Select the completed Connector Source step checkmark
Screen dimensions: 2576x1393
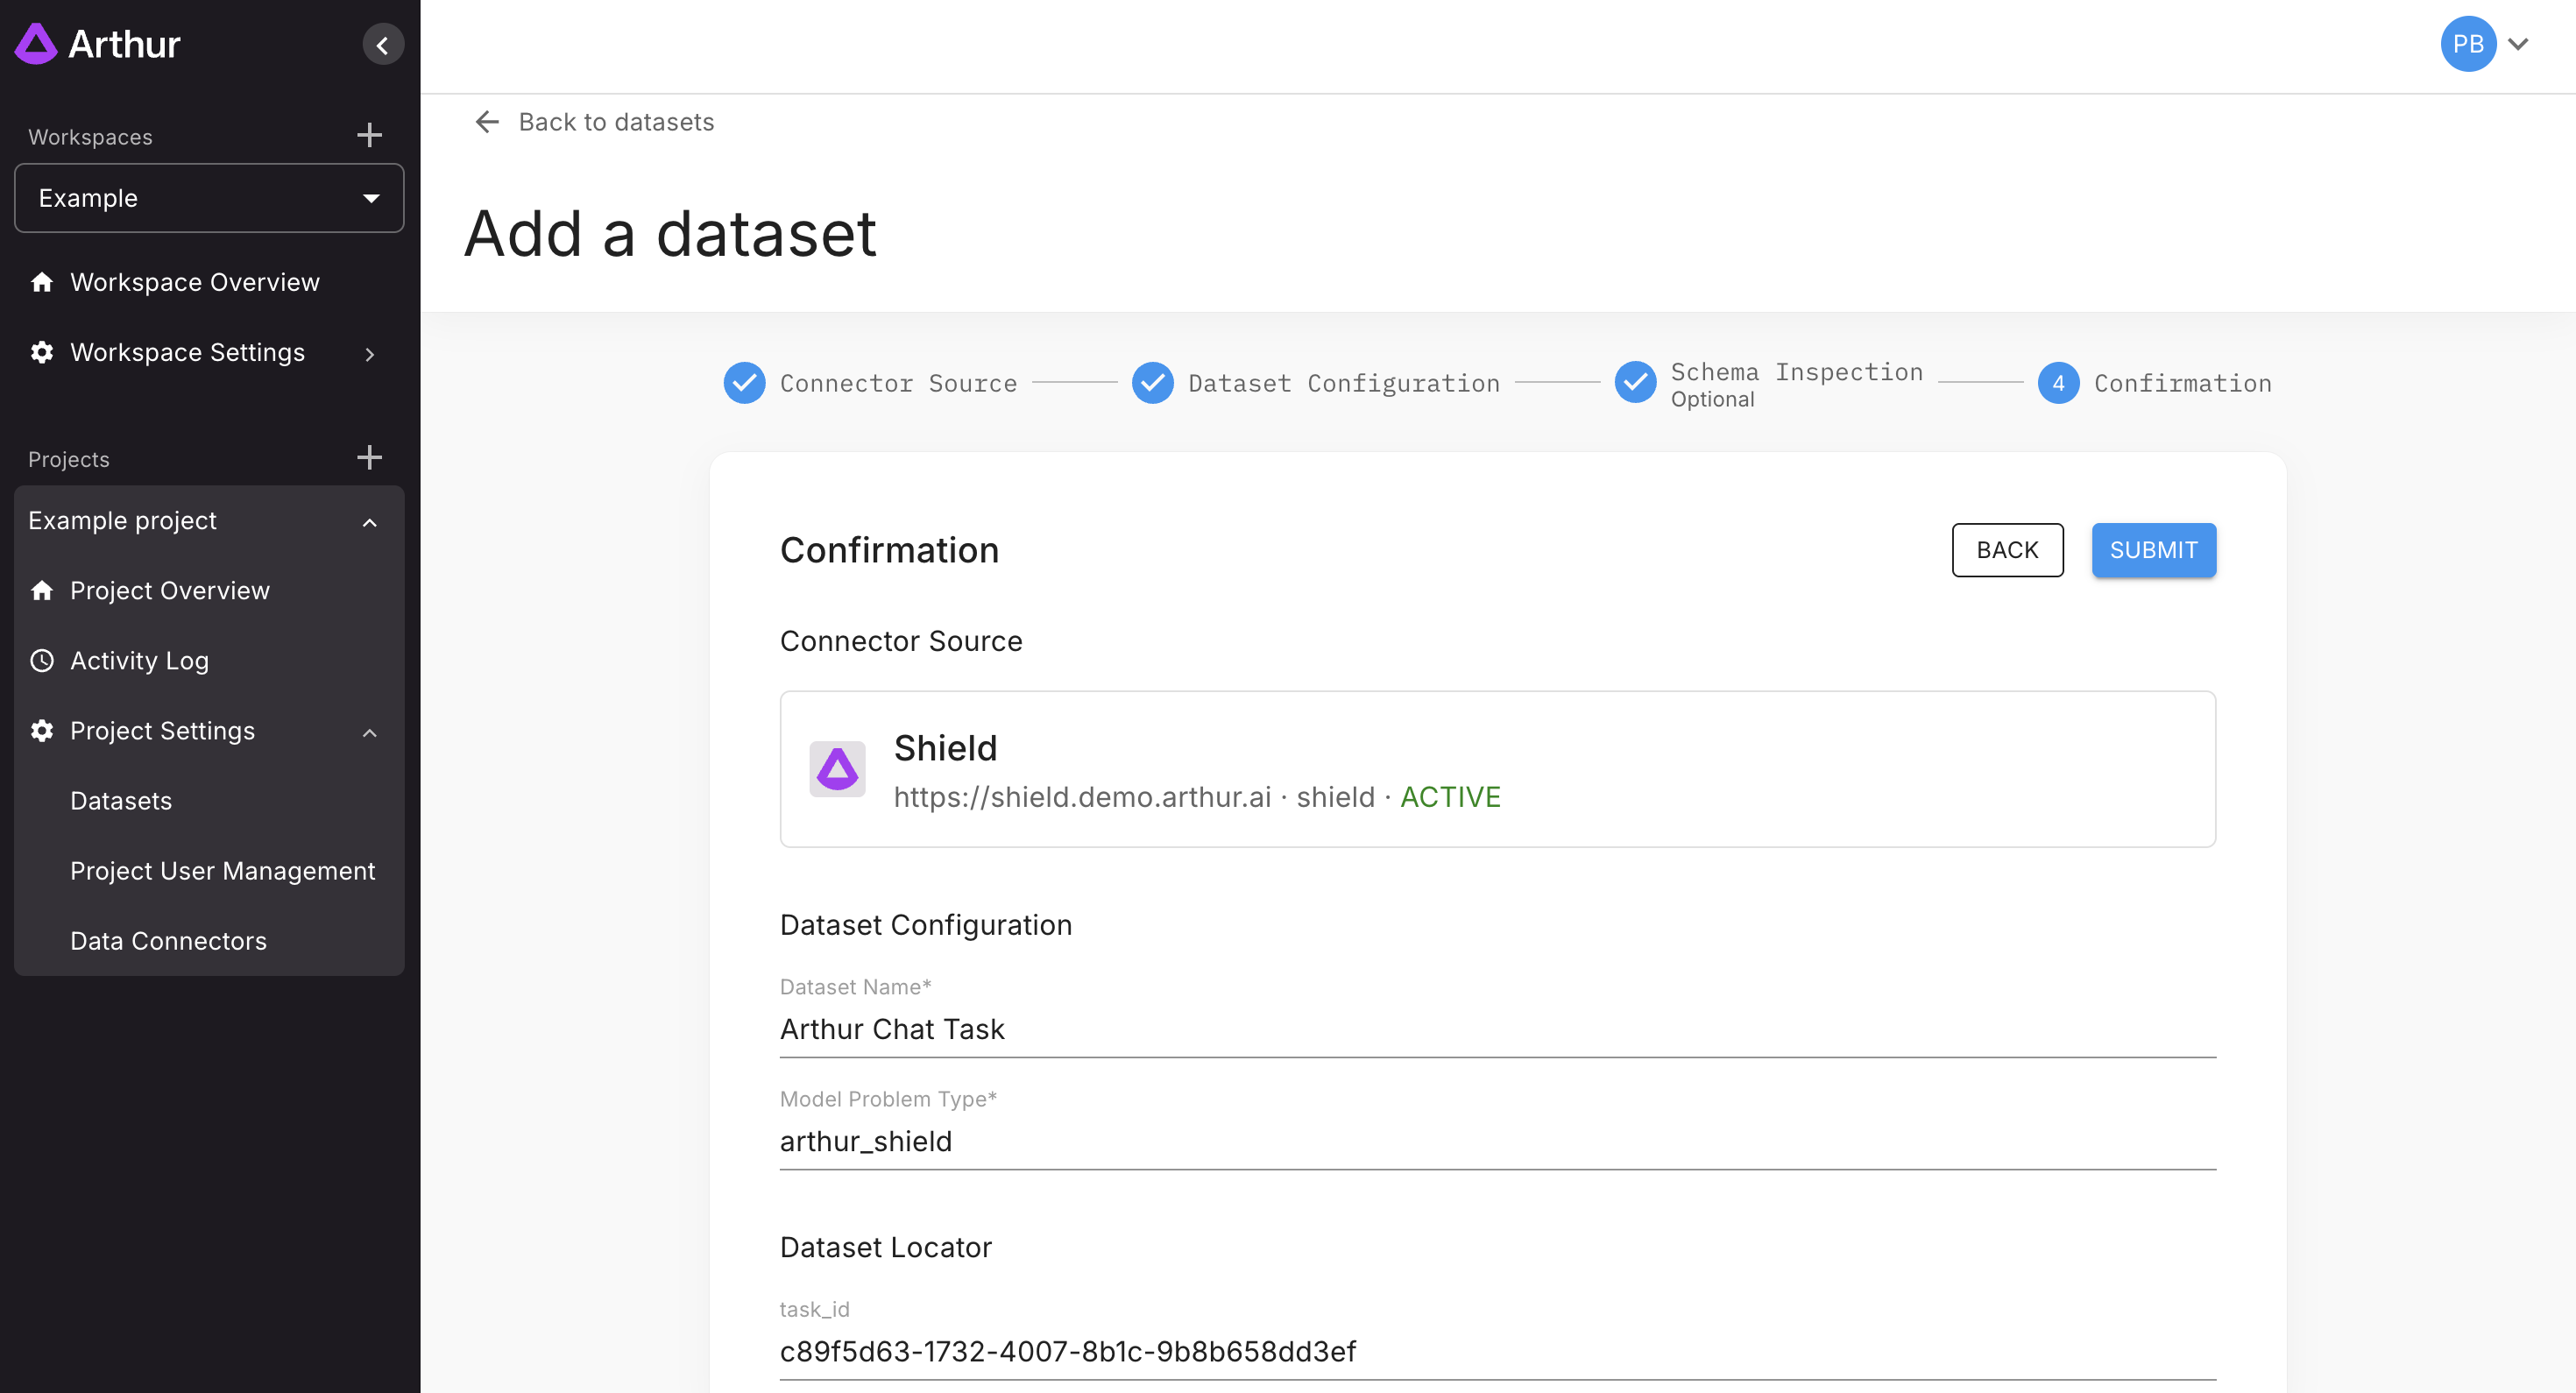pyautogui.click(x=744, y=383)
